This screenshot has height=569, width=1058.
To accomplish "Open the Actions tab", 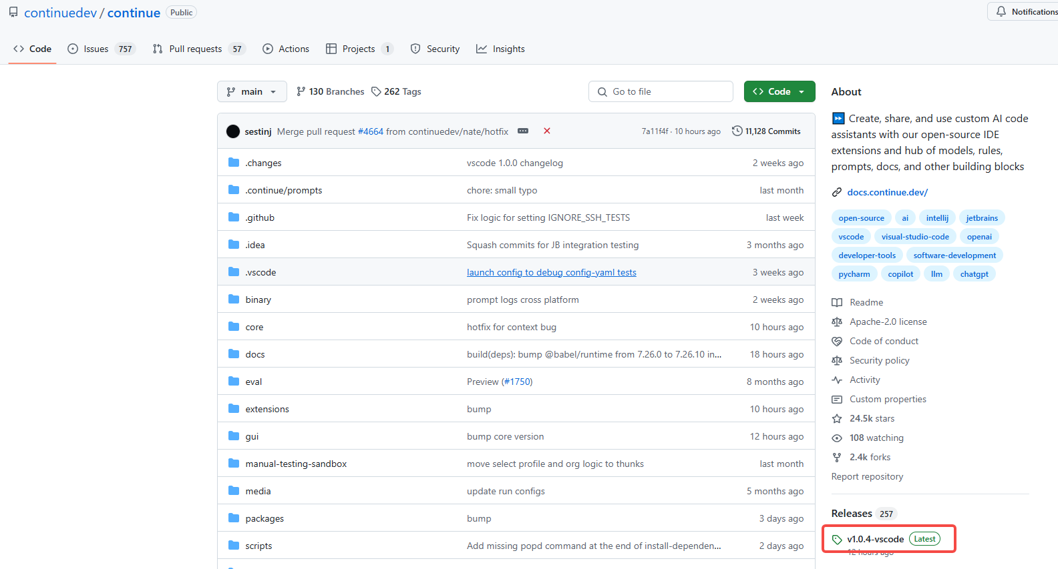I will tap(286, 49).
